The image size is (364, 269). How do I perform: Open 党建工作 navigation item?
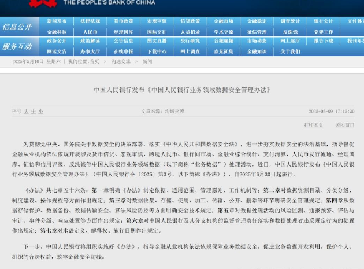pos(324,32)
